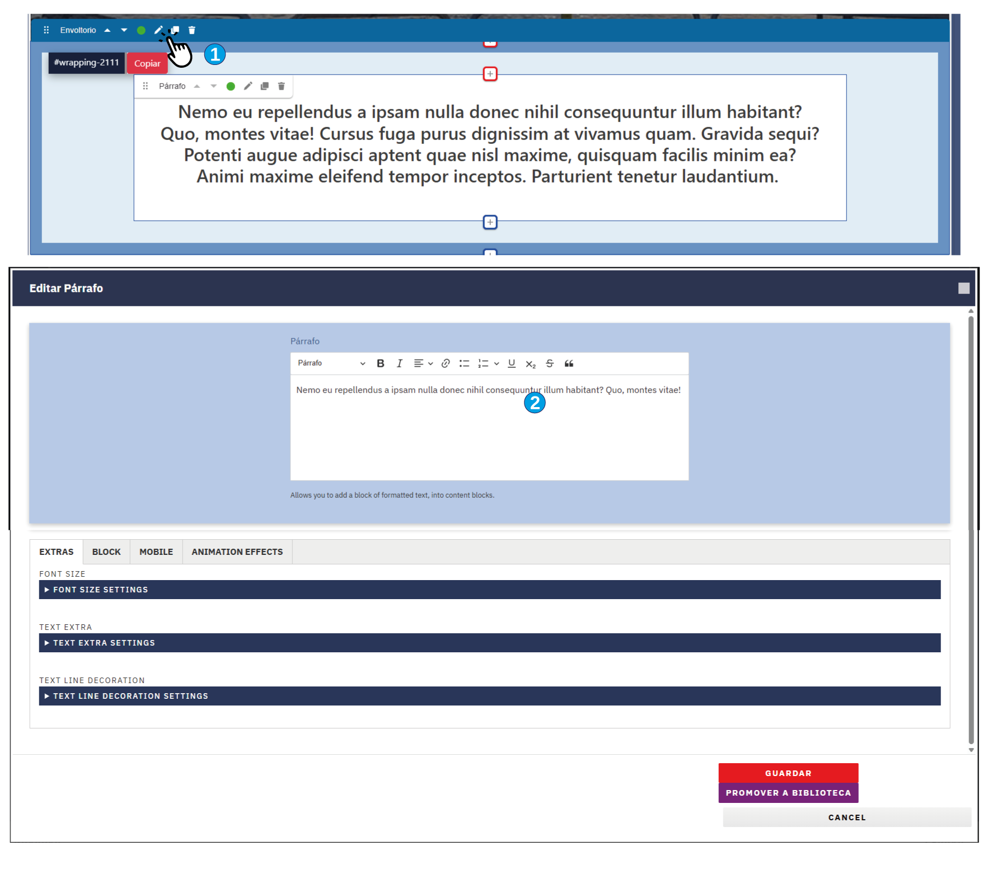
Task: Move Envoltorio block up arrow
Action: tap(107, 30)
